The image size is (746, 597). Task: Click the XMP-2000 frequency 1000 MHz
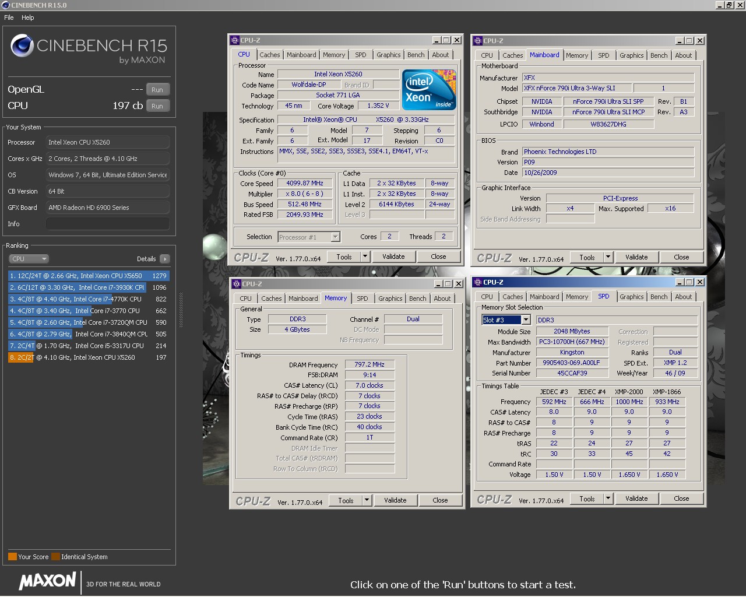tap(629, 402)
